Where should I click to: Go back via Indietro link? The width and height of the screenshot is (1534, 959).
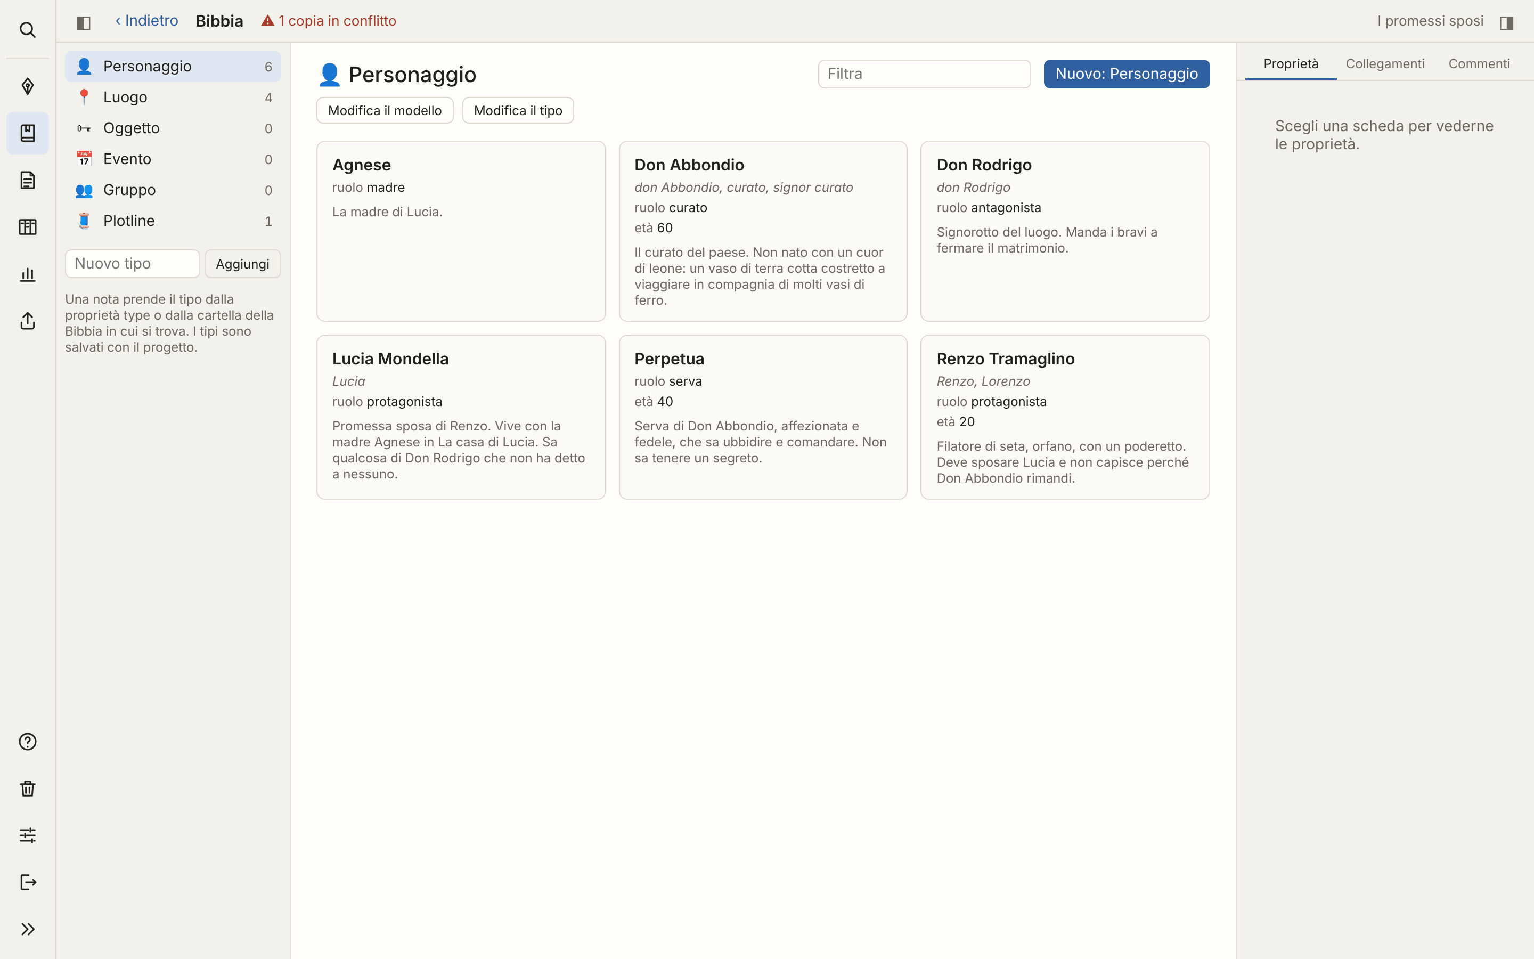[x=146, y=21]
